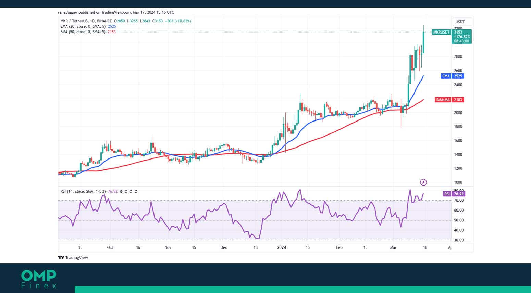Click the 2000 price level on axis

point(458,112)
